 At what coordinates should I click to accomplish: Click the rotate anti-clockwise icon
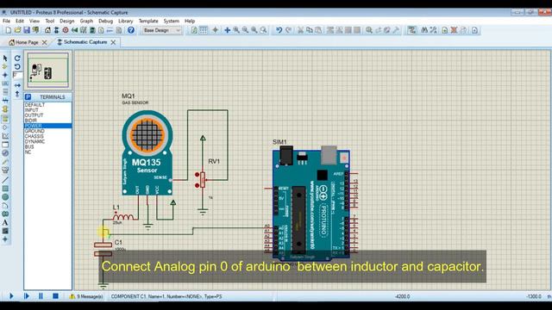[17, 67]
